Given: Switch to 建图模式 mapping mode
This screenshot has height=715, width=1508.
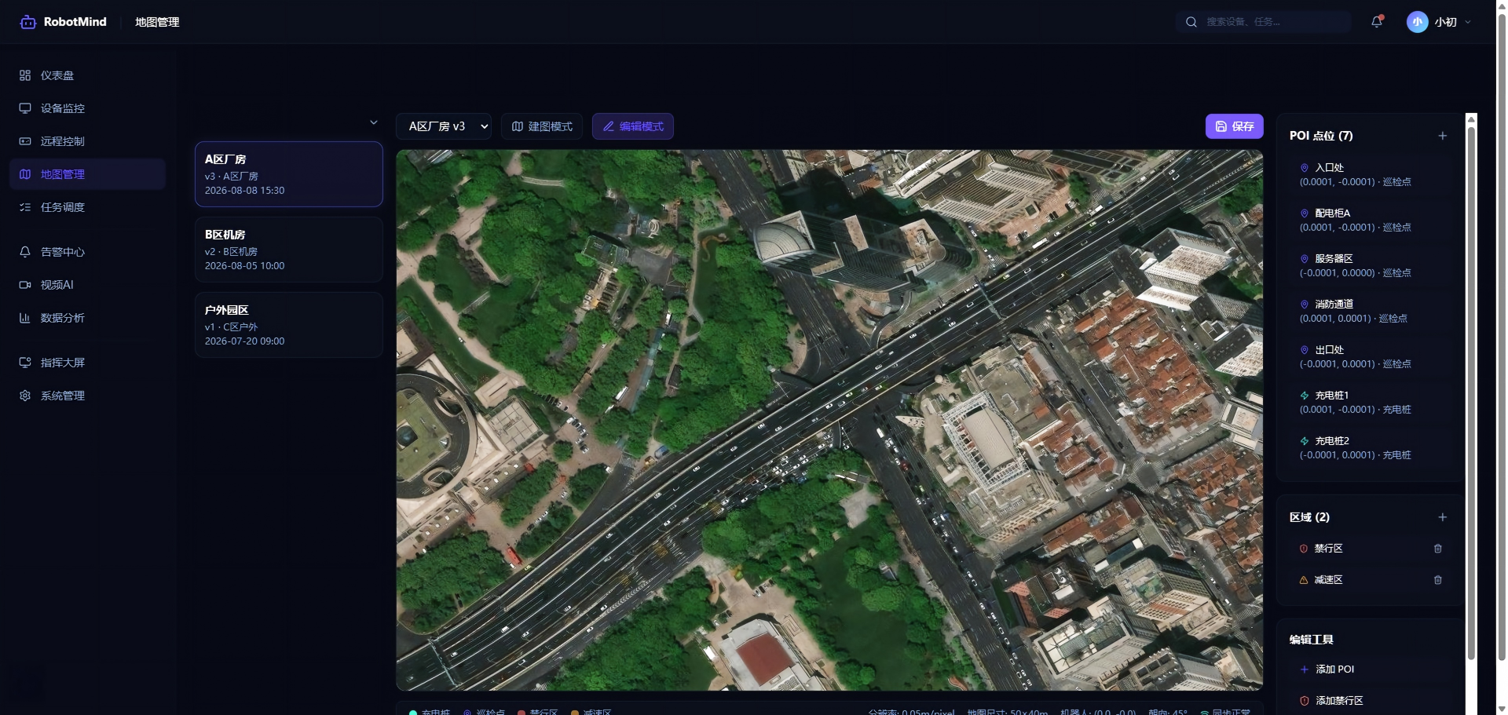Looking at the screenshot, I should 542,126.
